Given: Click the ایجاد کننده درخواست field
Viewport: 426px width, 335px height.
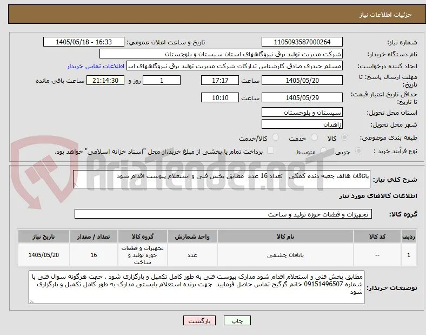Looking at the screenshot, I should click(235, 66).
